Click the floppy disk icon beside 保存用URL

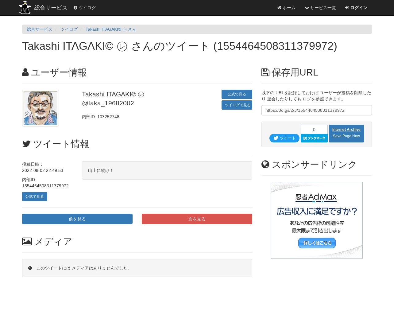pyautogui.click(x=265, y=72)
